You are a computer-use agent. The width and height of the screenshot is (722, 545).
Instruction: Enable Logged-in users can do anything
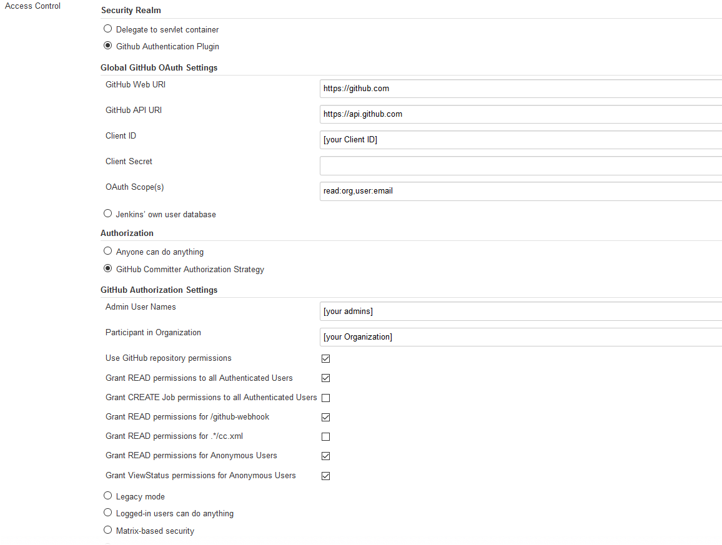pyautogui.click(x=107, y=512)
